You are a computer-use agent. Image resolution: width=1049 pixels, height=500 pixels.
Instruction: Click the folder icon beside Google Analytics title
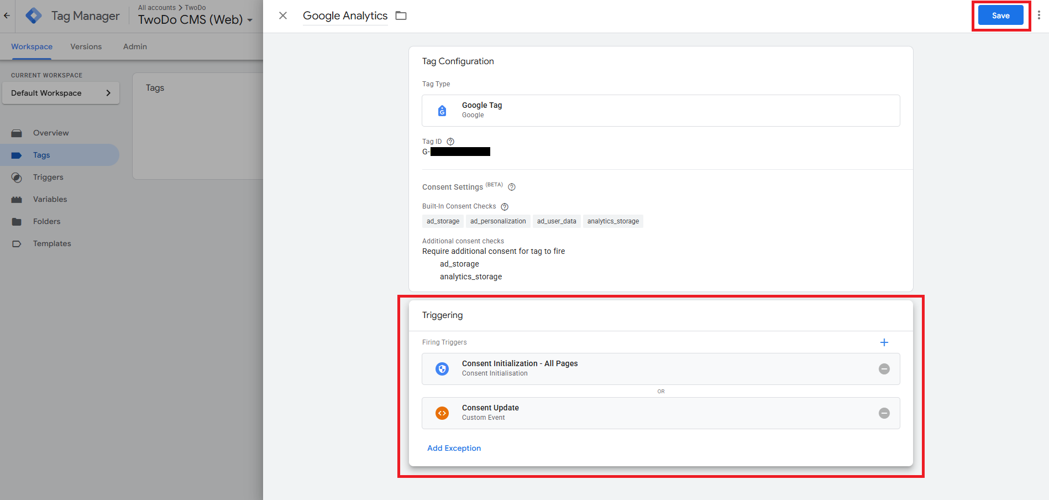(x=401, y=16)
